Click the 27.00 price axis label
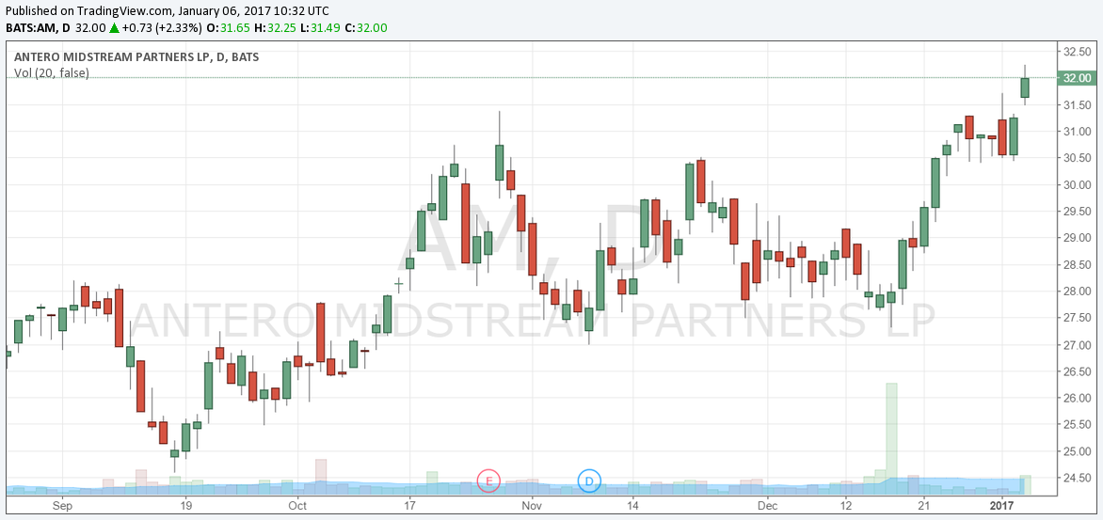Screen dimensions: 1103x520 (1077, 345)
